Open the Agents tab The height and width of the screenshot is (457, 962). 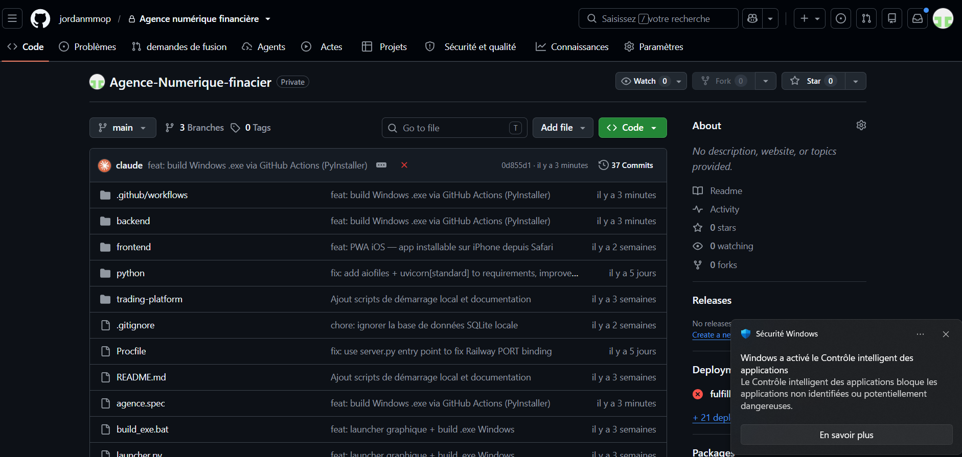[264, 46]
